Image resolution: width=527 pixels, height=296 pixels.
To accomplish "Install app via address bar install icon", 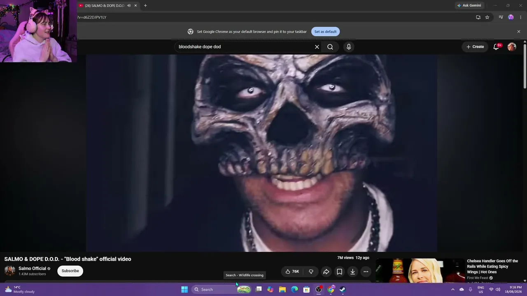I will point(478,17).
